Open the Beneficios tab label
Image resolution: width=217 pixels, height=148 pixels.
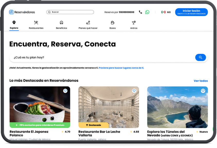pyautogui.click(x=61, y=28)
